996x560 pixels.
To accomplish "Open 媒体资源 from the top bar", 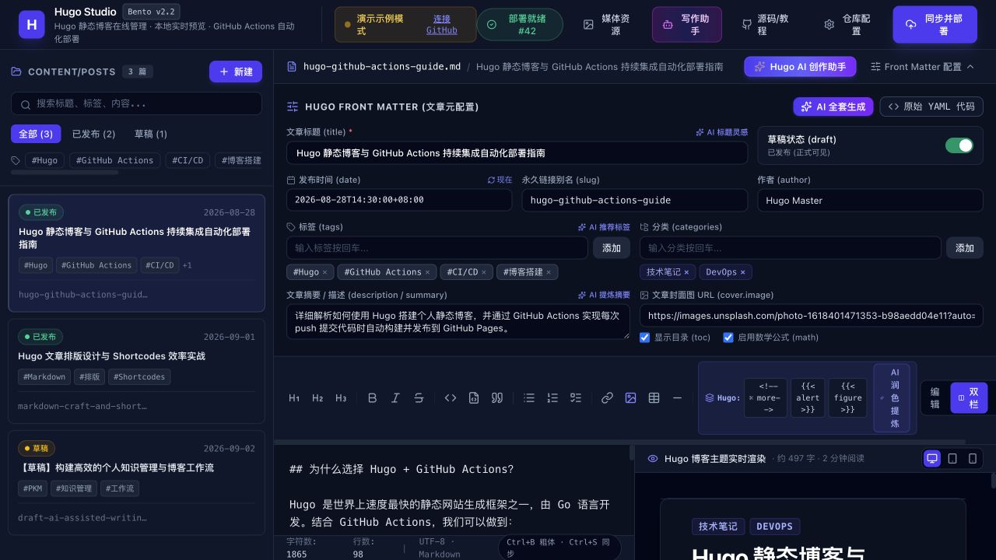I will tap(609, 24).
